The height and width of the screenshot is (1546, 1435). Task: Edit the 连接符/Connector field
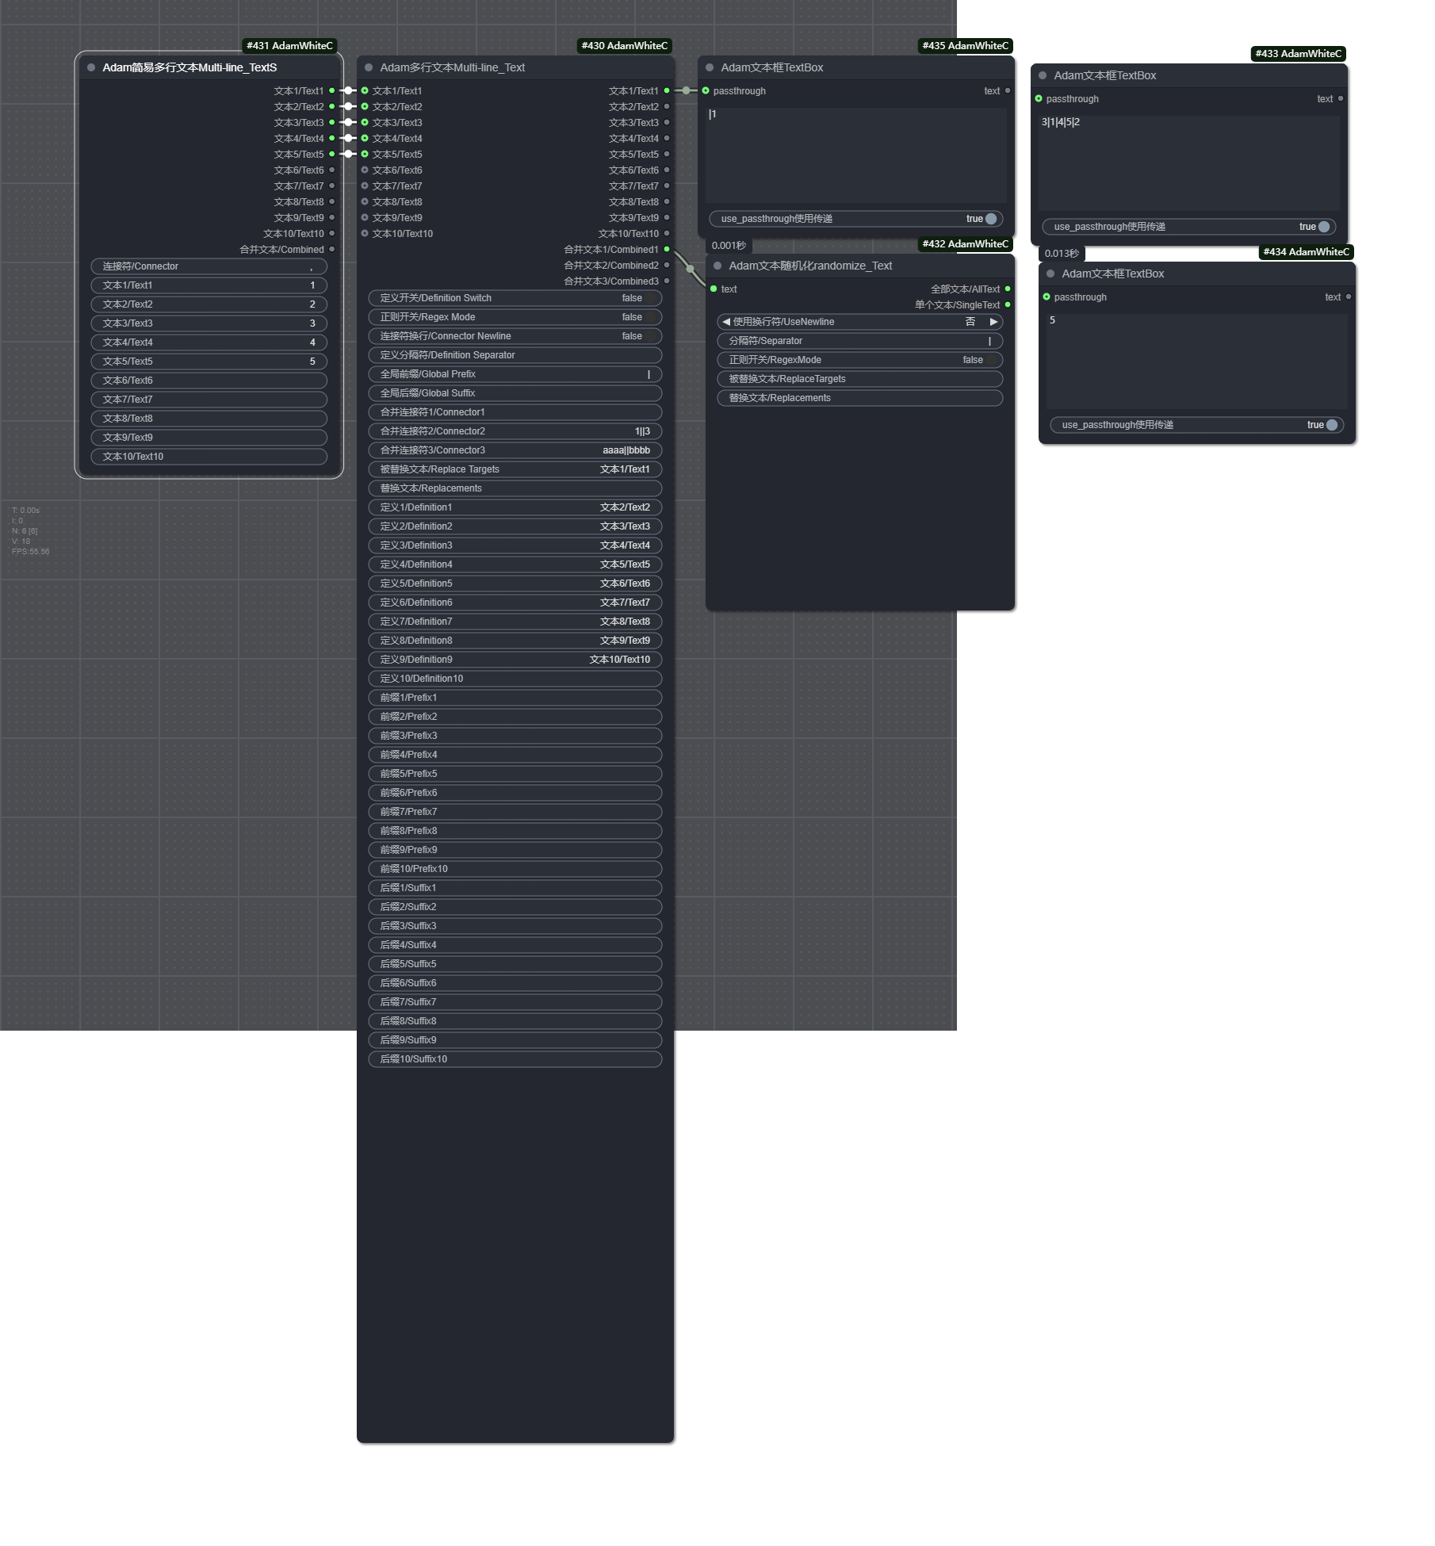(x=209, y=266)
